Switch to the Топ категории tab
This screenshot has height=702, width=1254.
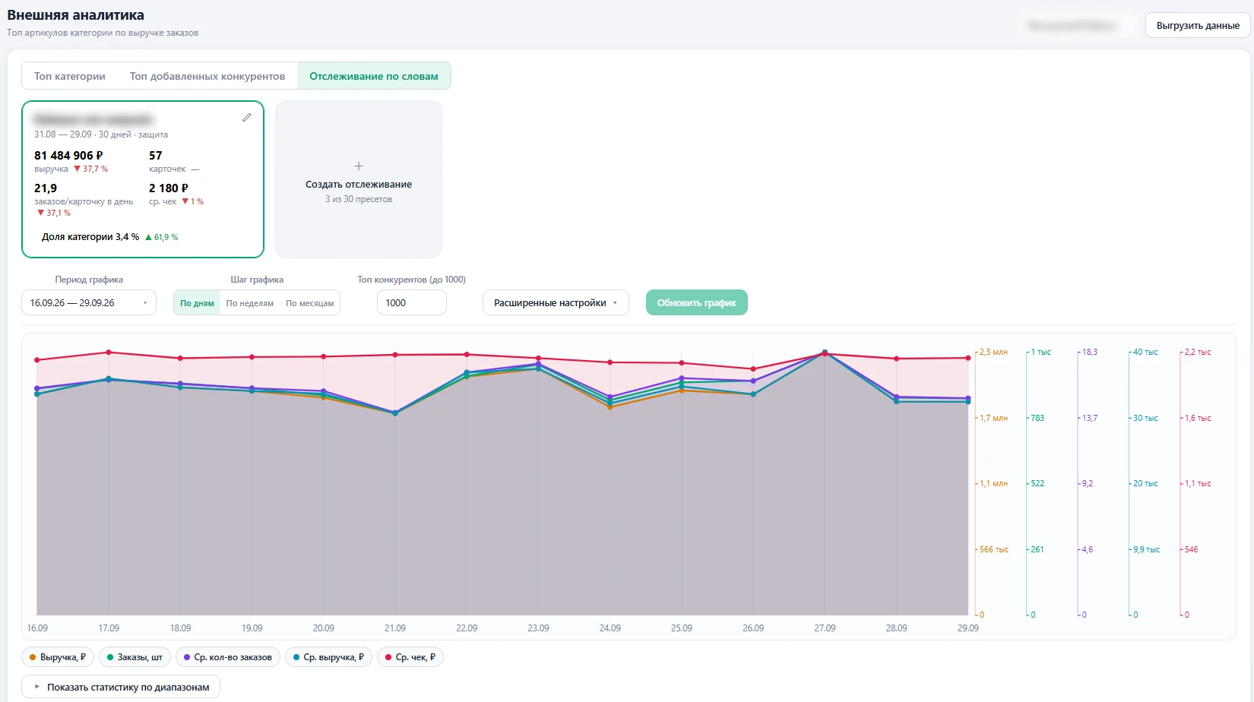tap(70, 76)
